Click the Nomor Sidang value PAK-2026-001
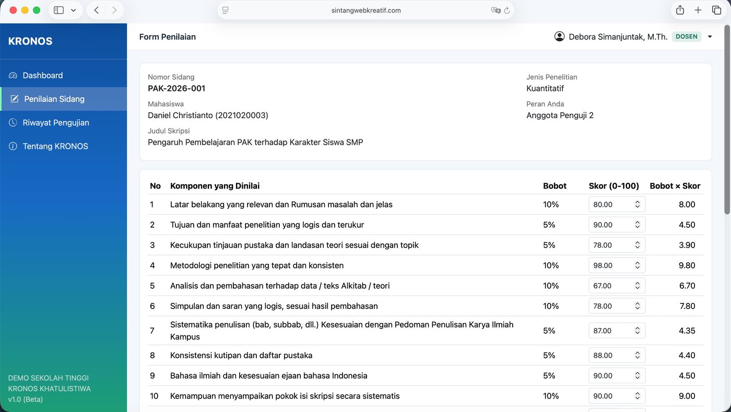731x412 pixels. (176, 88)
